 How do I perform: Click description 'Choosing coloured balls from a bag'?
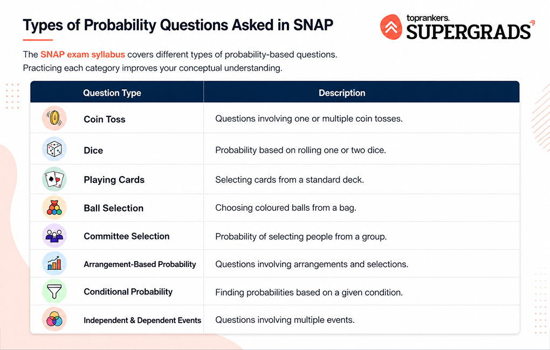[286, 208]
